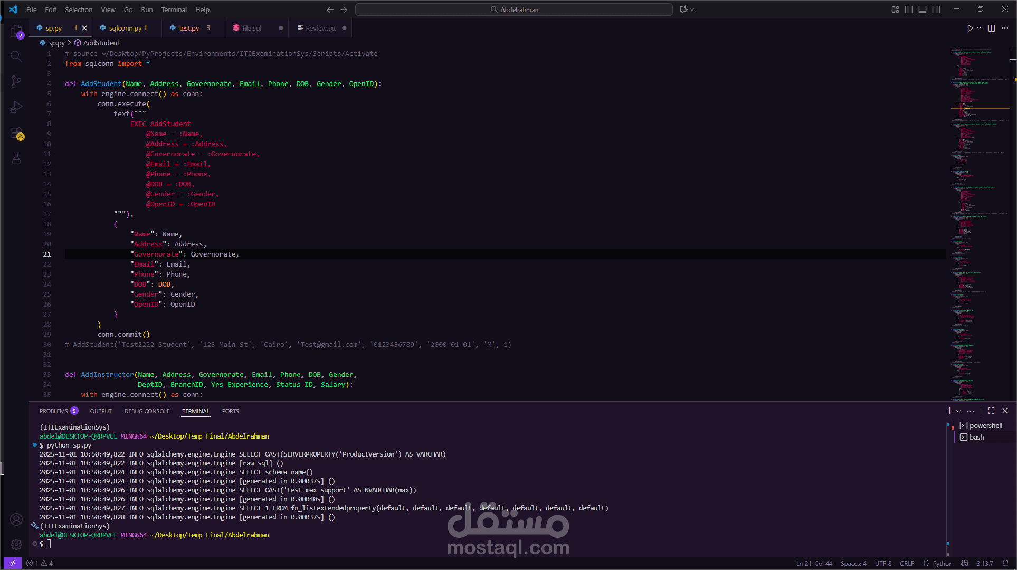Viewport: 1017px width, 570px height.
Task: Expand the new terminal launch profile dropdown
Action: pos(958,411)
